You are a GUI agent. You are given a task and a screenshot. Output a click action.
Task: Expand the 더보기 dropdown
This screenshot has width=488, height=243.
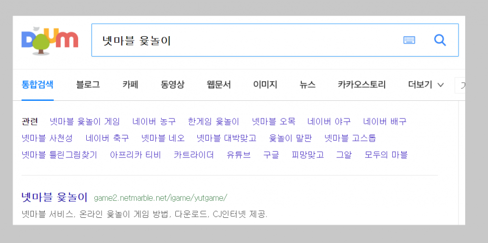click(x=426, y=85)
